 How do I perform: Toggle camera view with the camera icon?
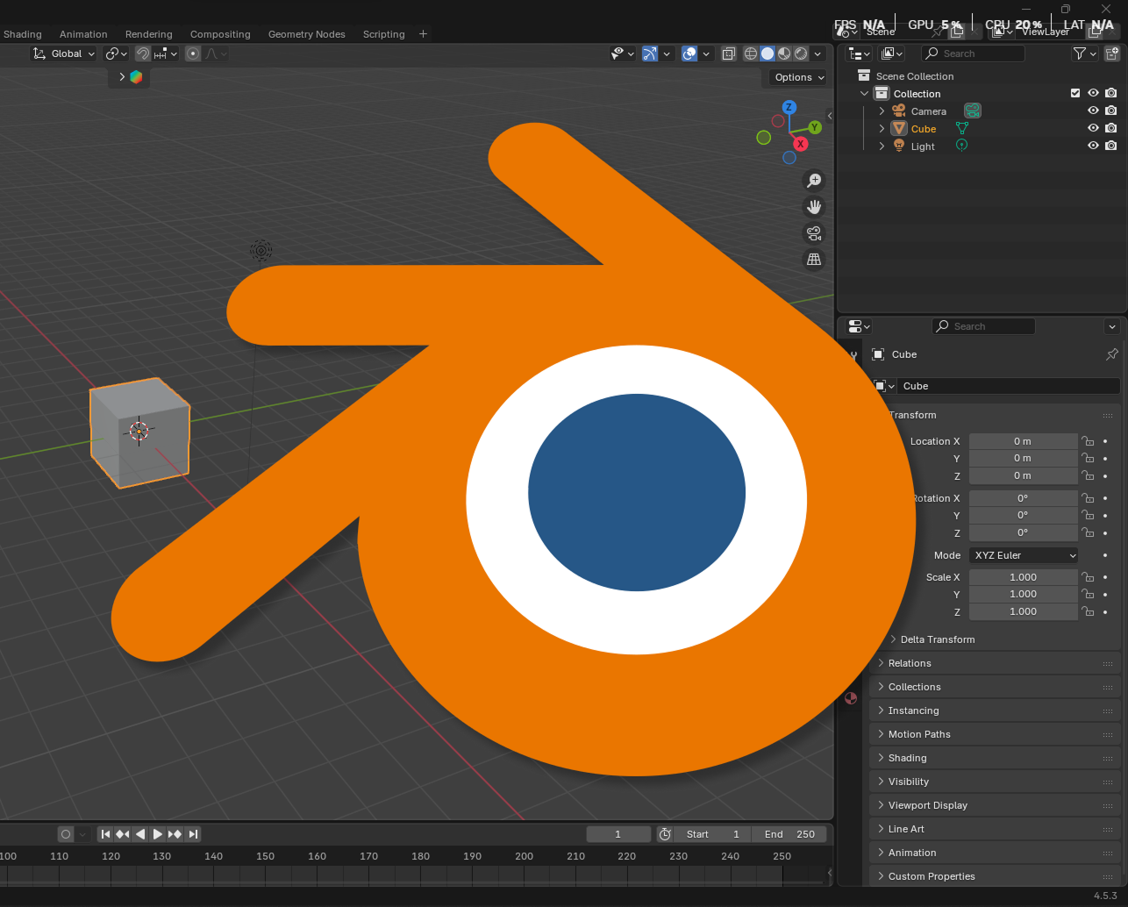814,233
